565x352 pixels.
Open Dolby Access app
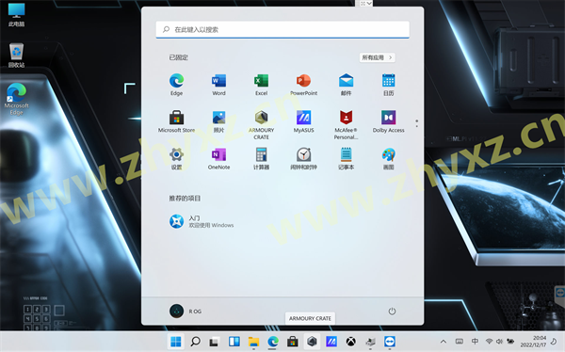tap(388, 121)
